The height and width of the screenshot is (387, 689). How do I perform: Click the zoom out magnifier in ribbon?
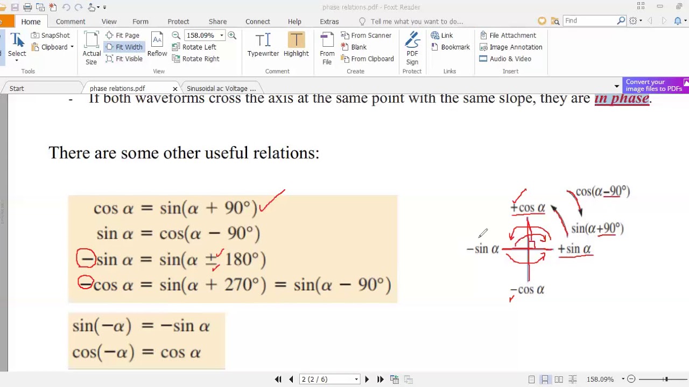pos(176,35)
